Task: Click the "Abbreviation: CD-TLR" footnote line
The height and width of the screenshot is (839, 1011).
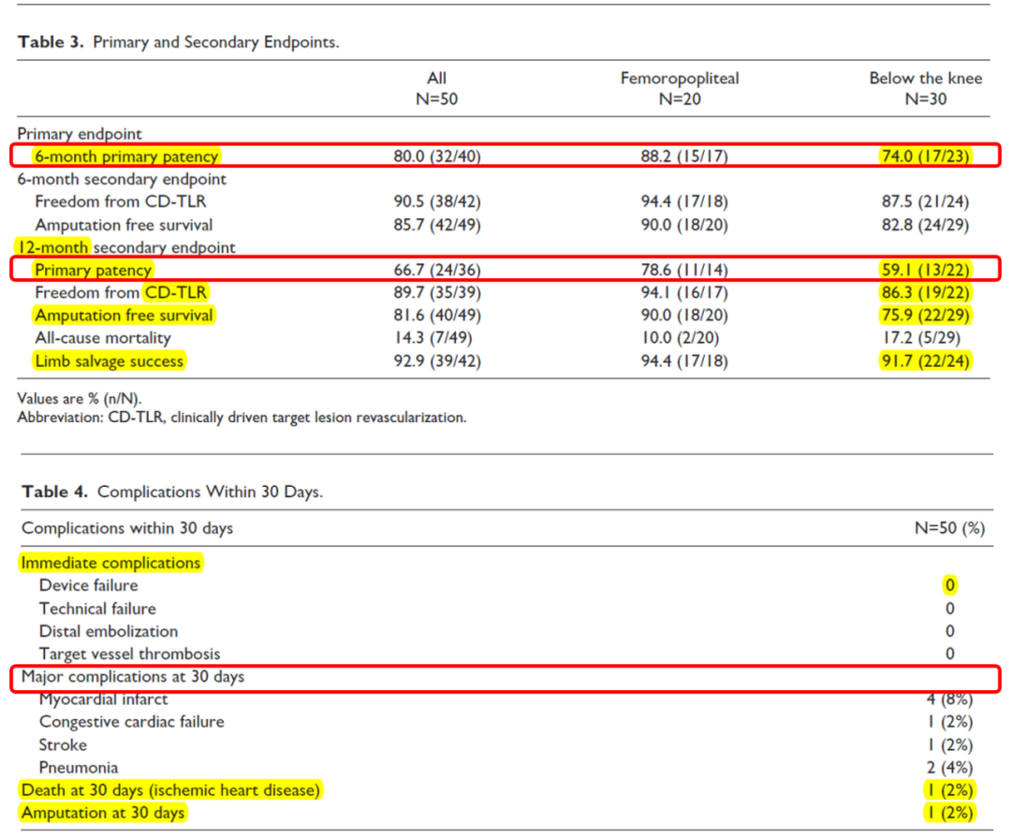Action: click(242, 418)
